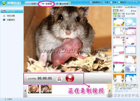Expand thumbnail strip with right arrow

coord(110,91)
